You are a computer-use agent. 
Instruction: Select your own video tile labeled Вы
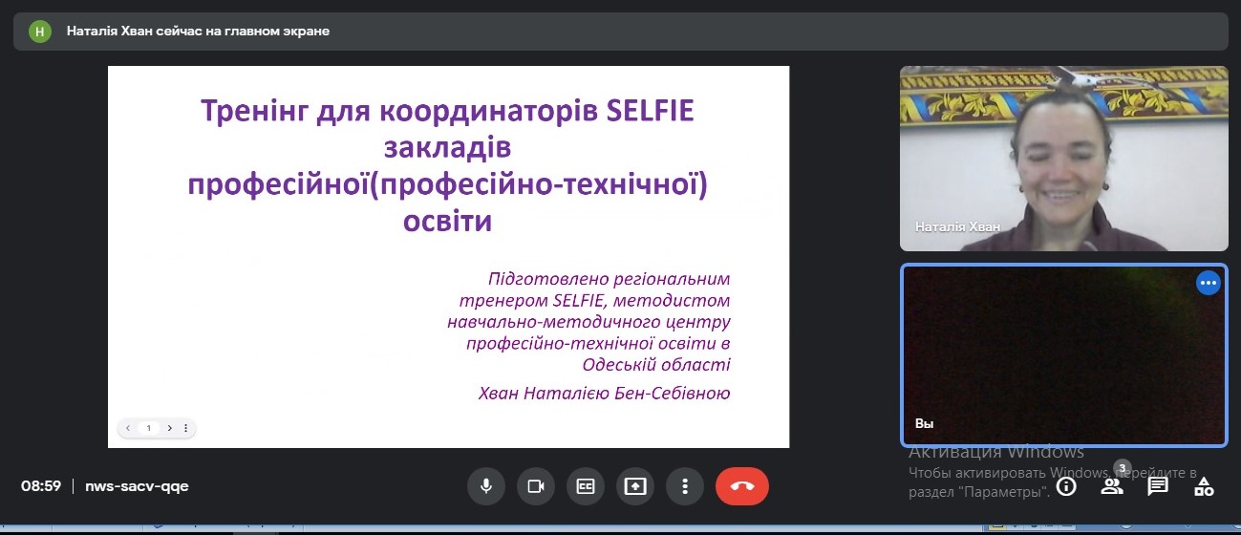1063,354
